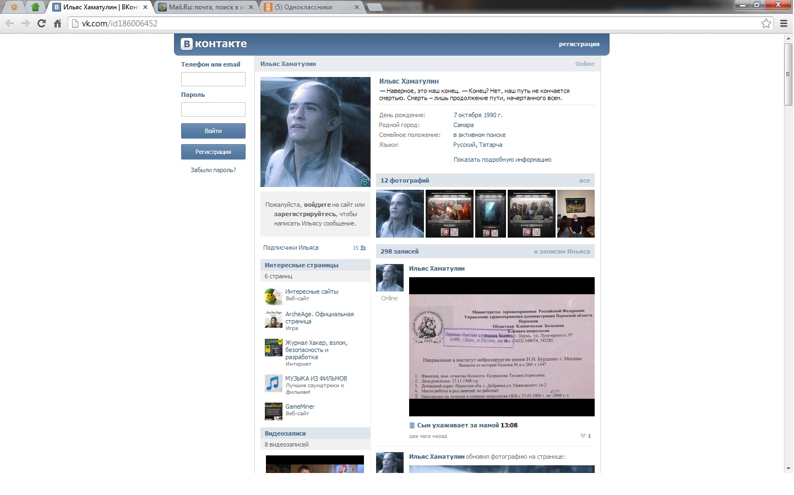The image size is (794, 495).
Task: Click the Самара hometown link
Action: [464, 125]
